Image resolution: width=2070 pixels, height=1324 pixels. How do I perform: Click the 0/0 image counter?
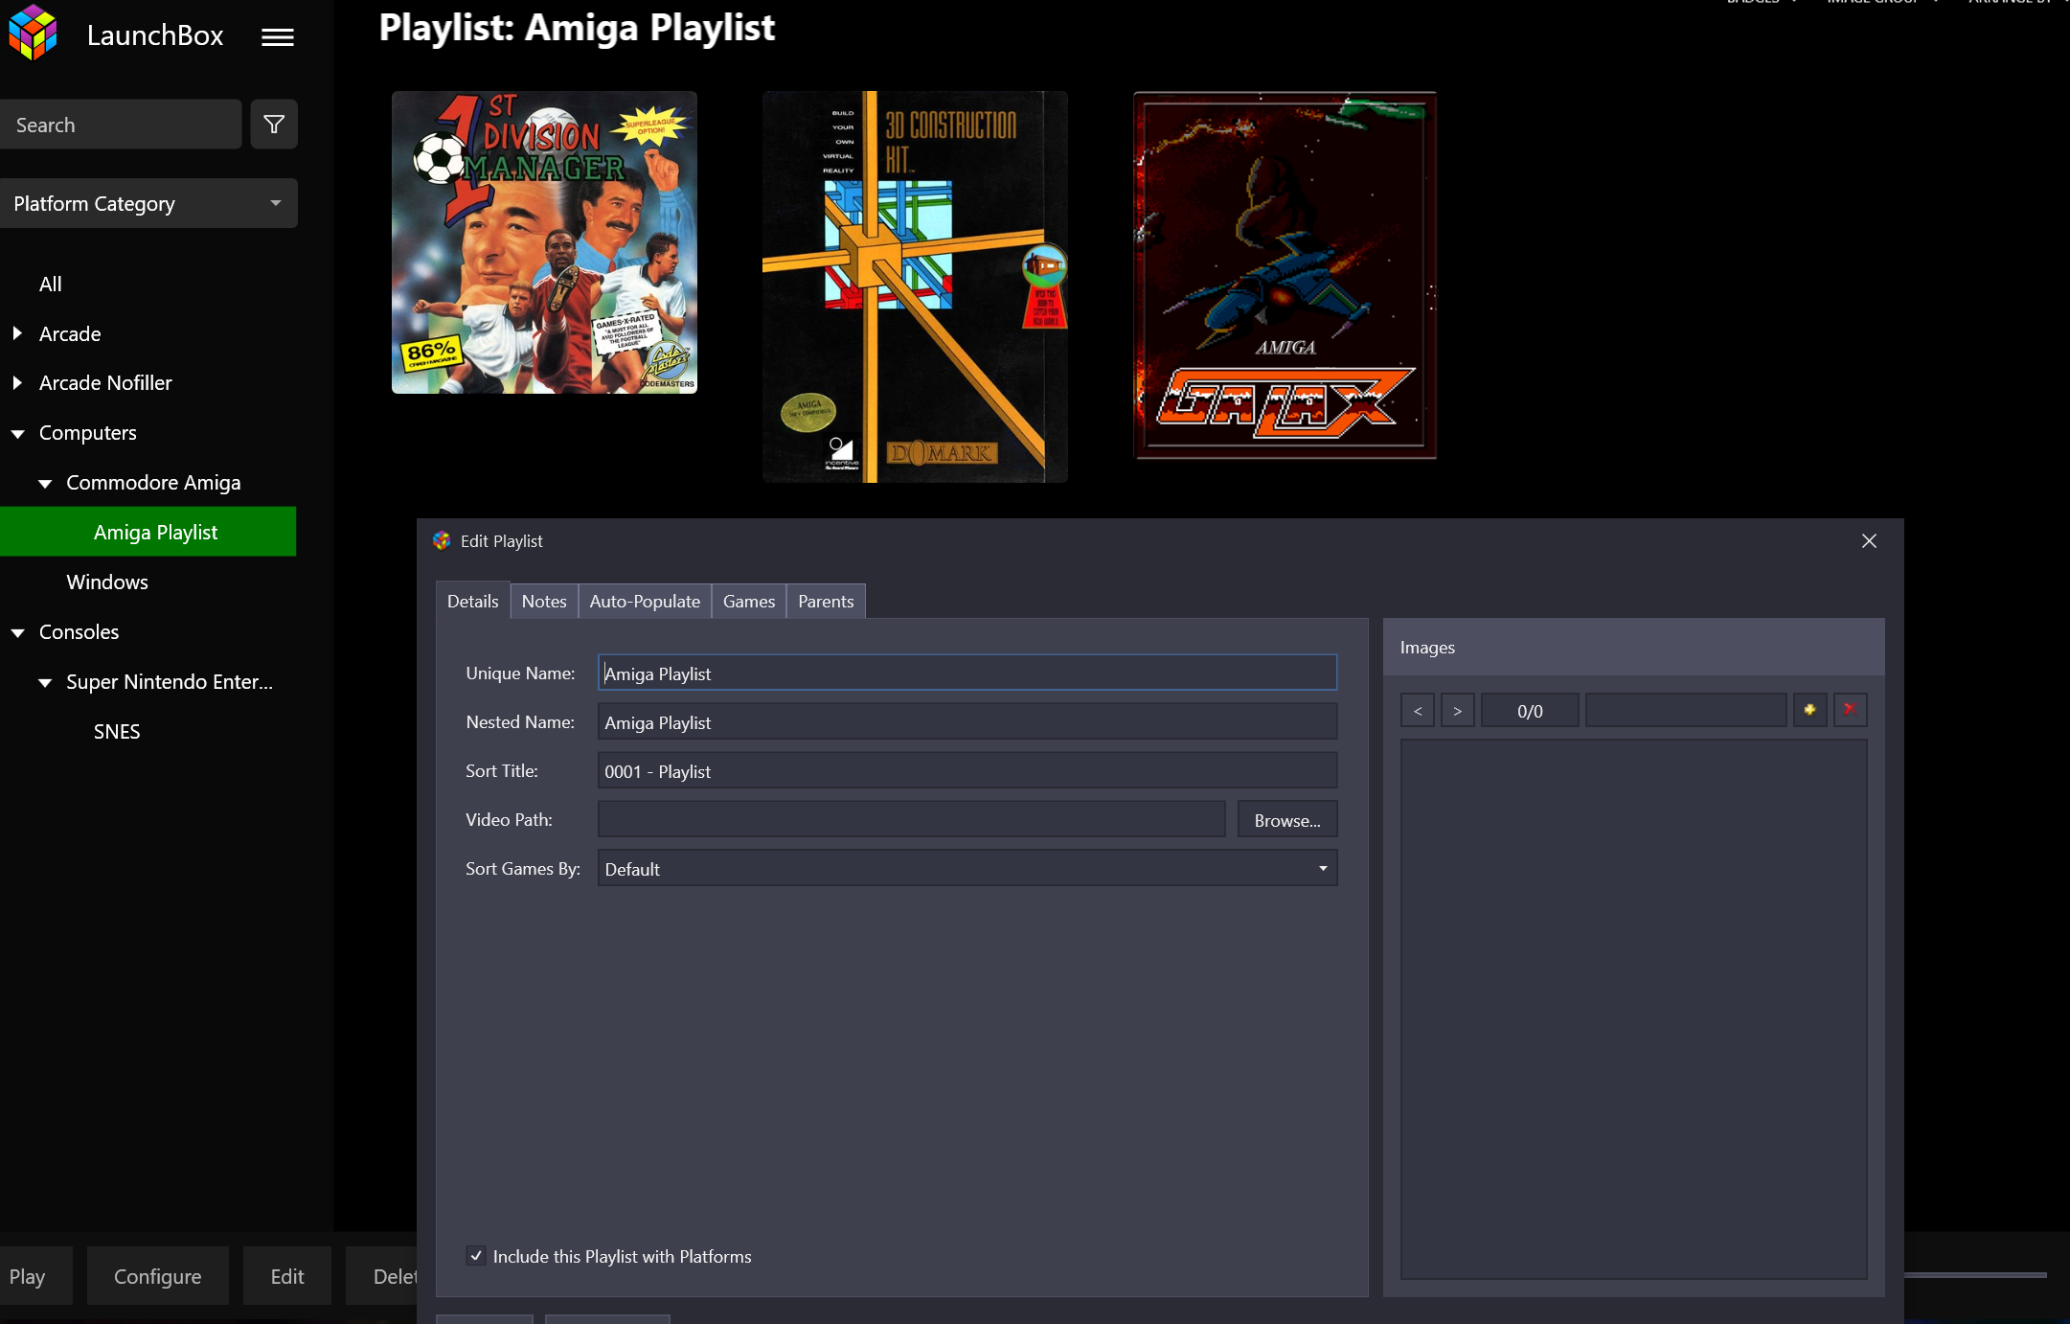click(x=1530, y=711)
